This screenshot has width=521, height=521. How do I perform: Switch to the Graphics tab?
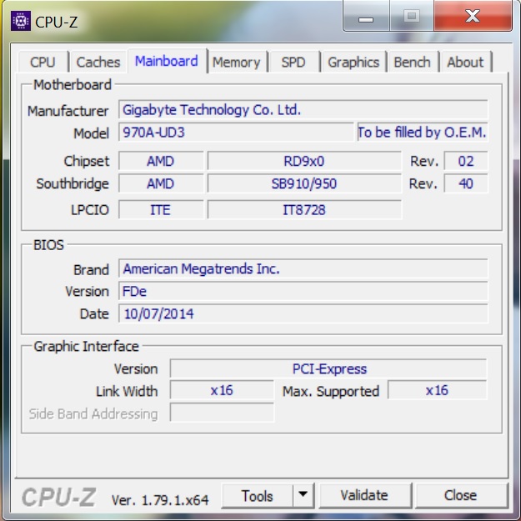click(353, 63)
